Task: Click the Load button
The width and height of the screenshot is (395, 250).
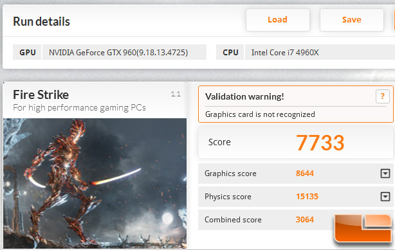Action: (x=278, y=20)
